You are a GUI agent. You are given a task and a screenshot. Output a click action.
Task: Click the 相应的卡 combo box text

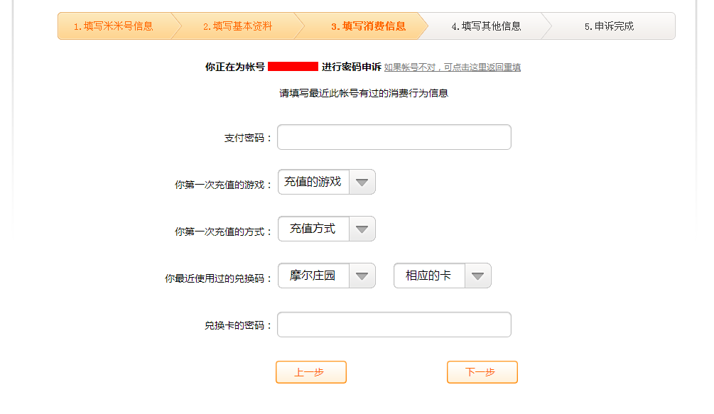[x=429, y=276]
